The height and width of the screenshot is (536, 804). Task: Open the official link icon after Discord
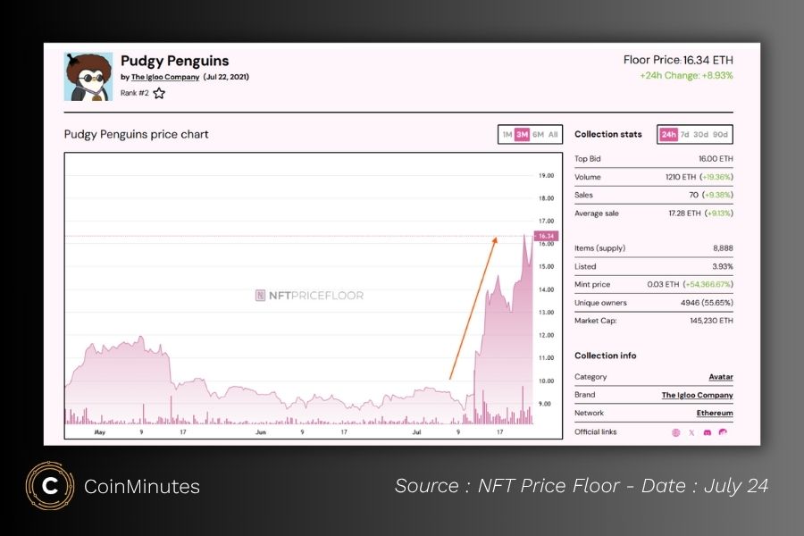(723, 431)
